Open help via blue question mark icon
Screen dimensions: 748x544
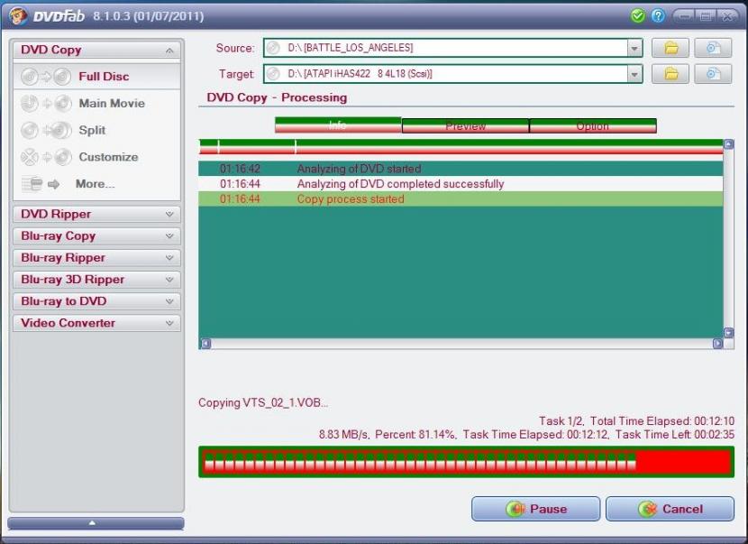[x=658, y=15]
